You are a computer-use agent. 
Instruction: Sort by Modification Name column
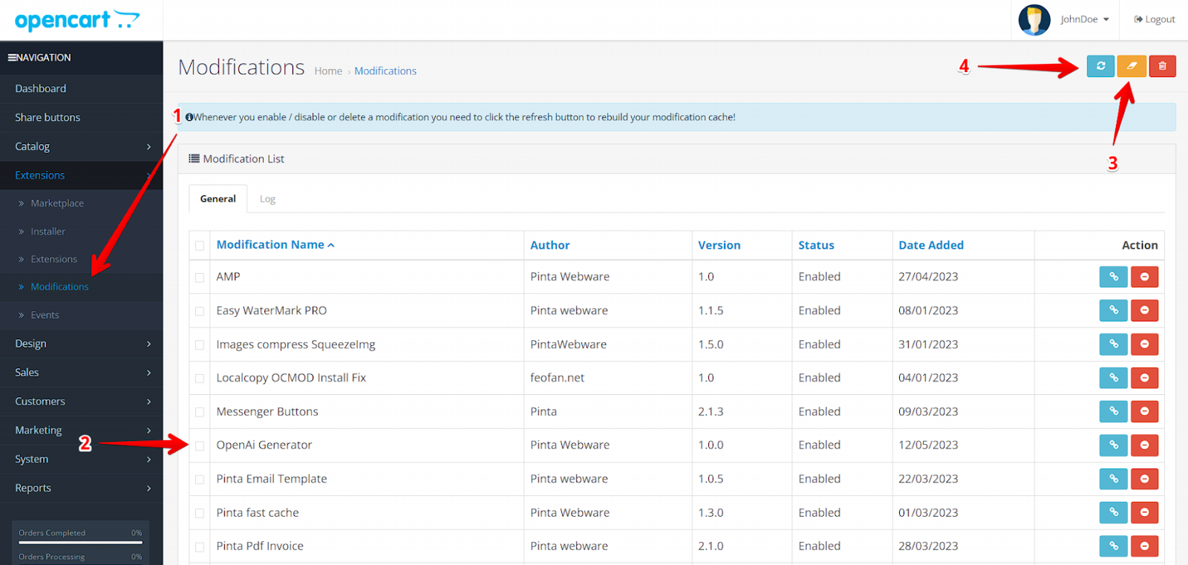point(275,245)
